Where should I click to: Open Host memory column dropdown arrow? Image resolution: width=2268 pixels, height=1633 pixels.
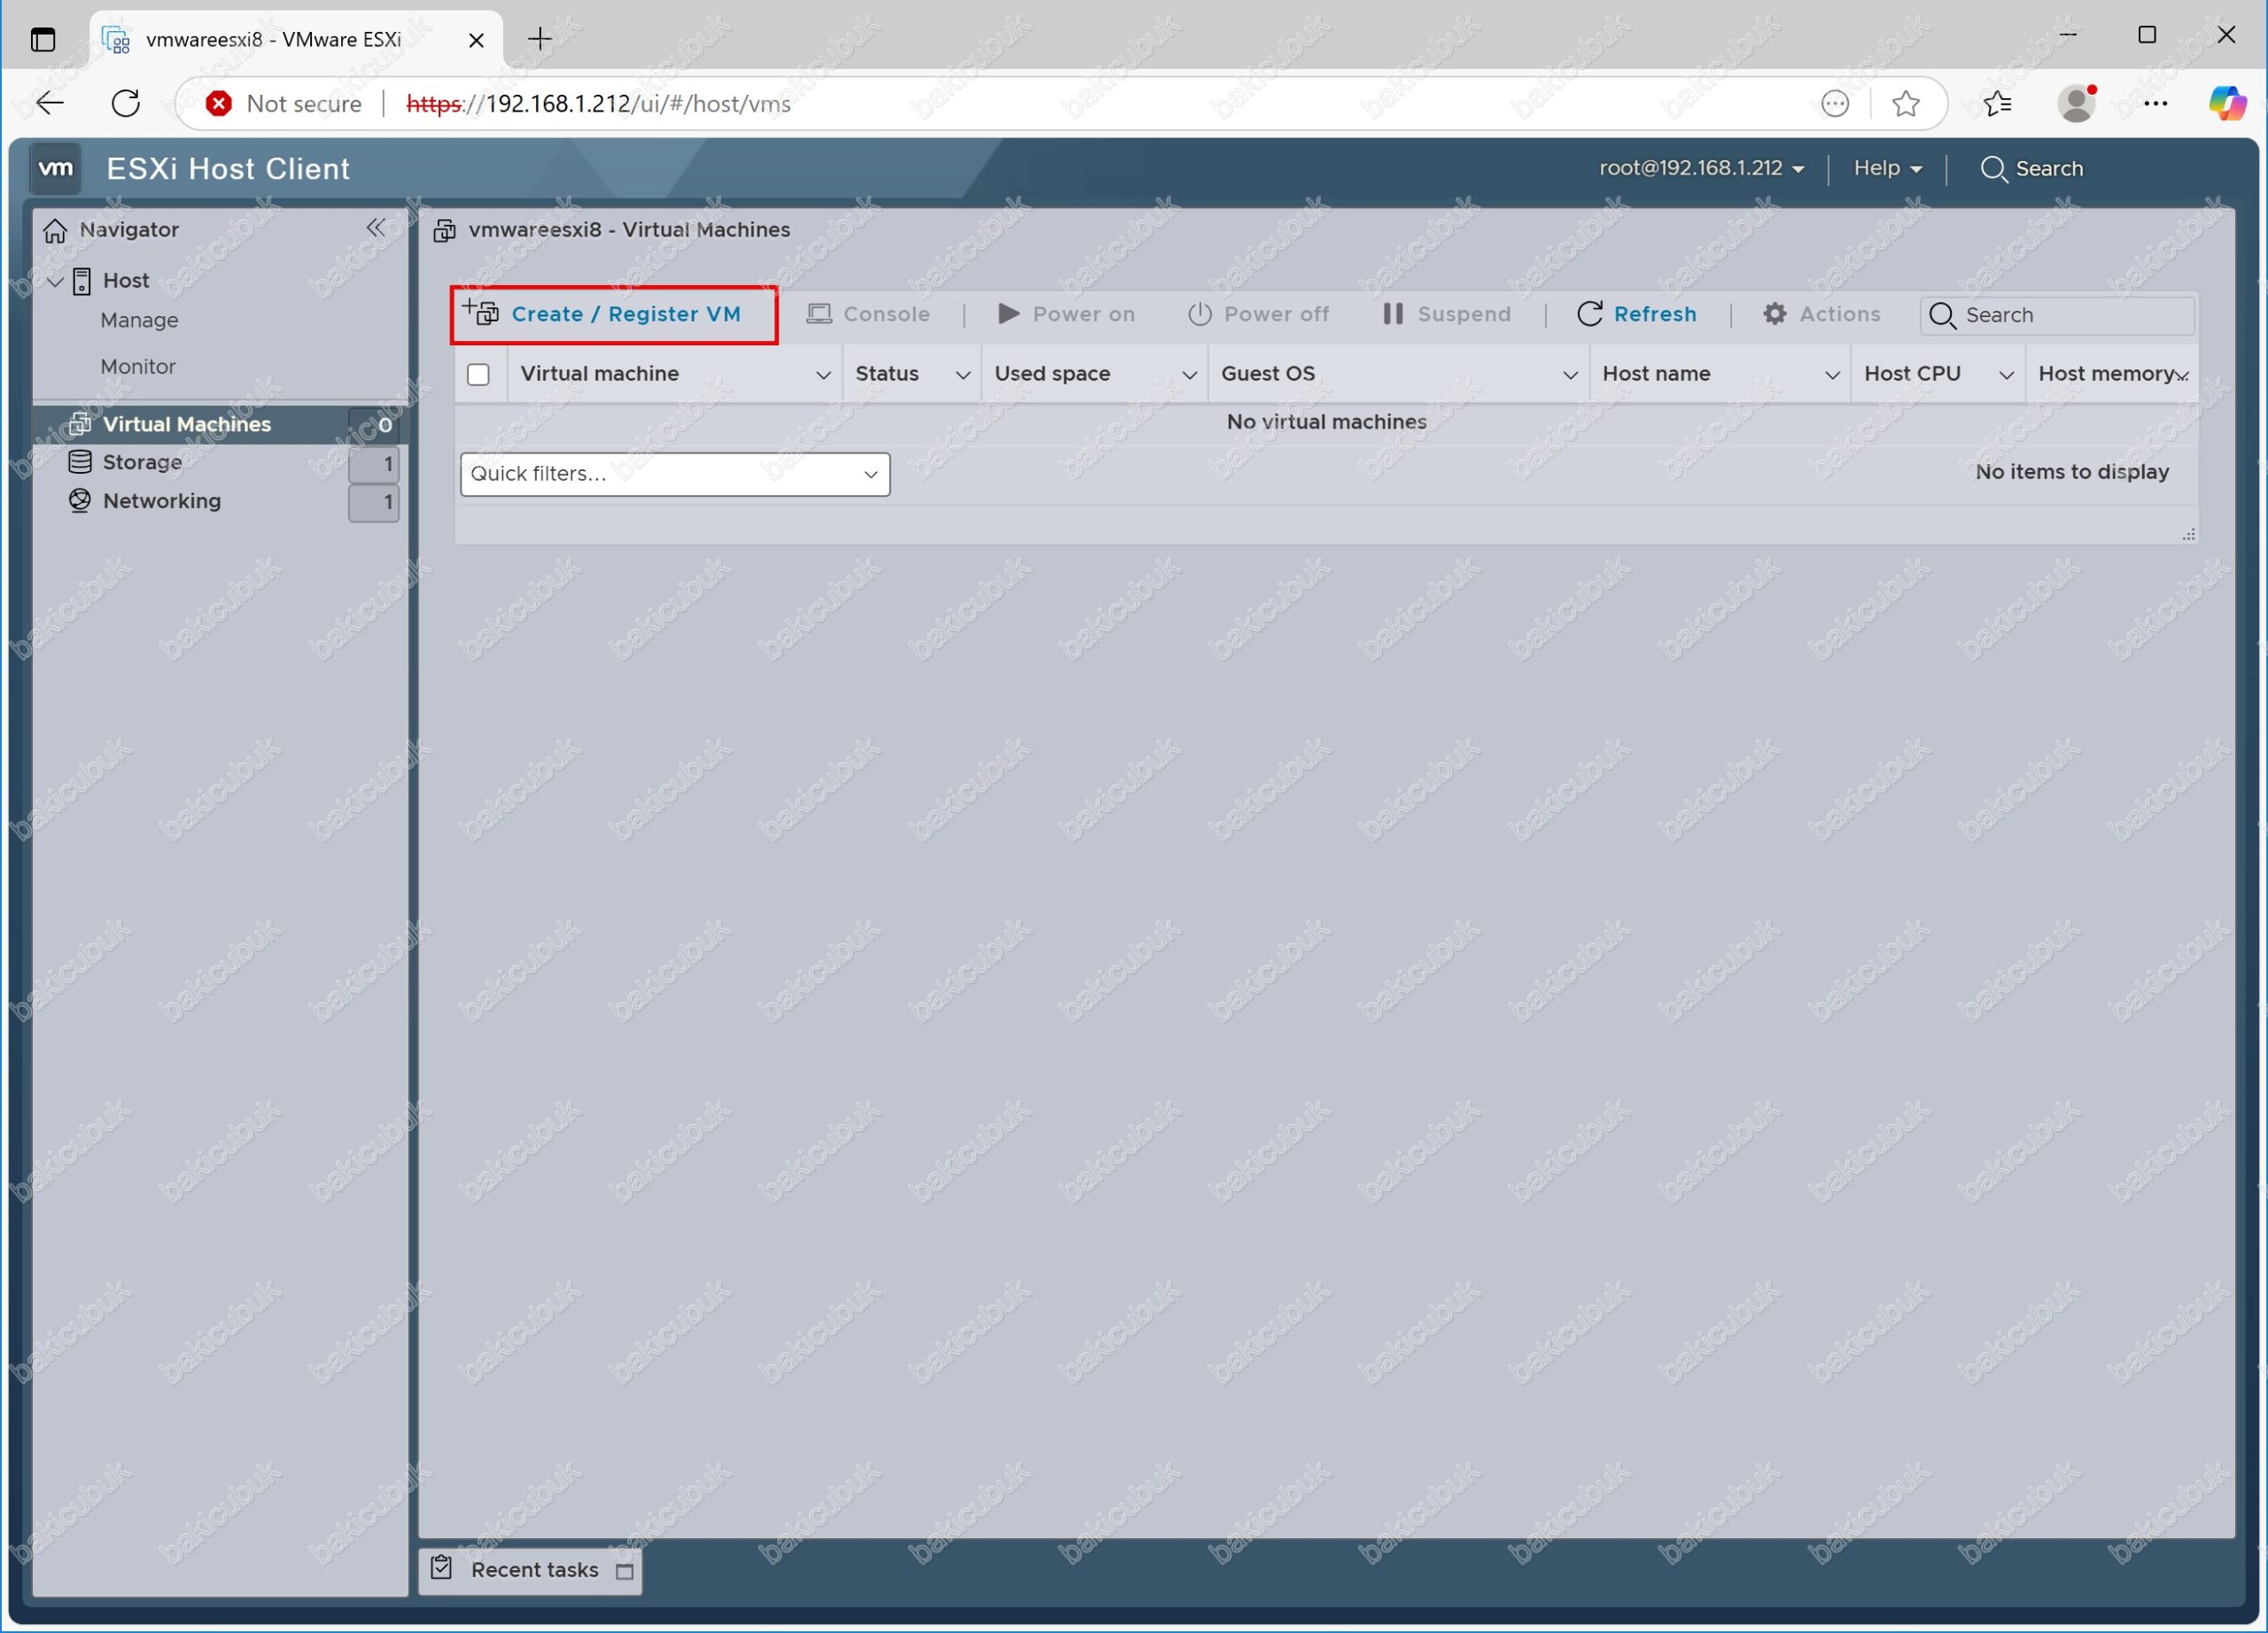pyautogui.click(x=2183, y=375)
